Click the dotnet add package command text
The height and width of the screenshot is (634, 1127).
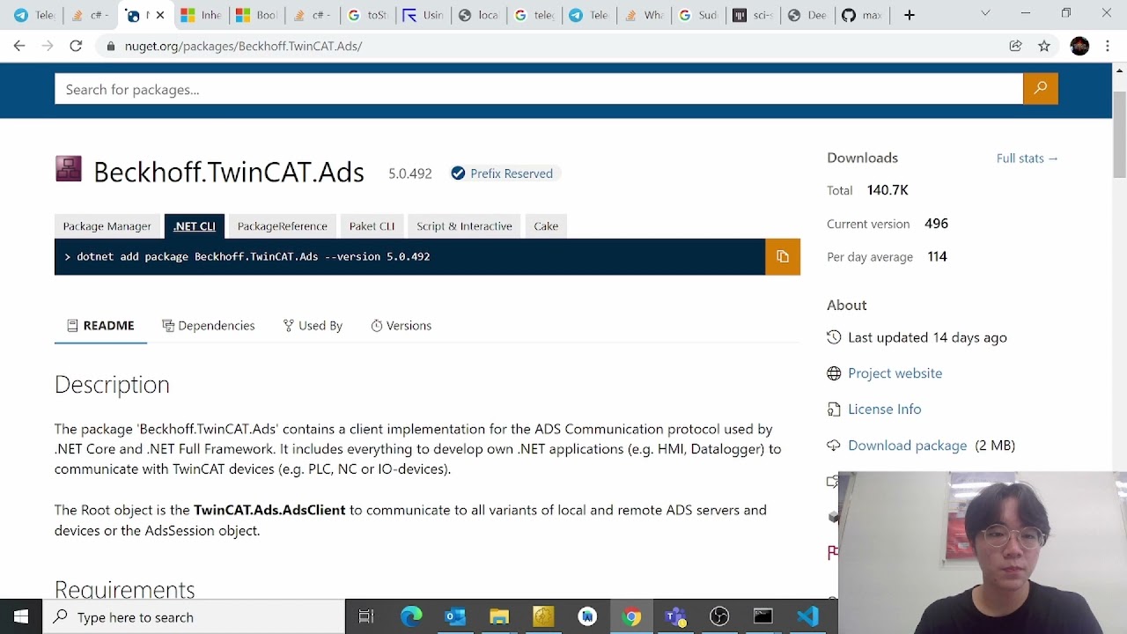click(x=253, y=256)
